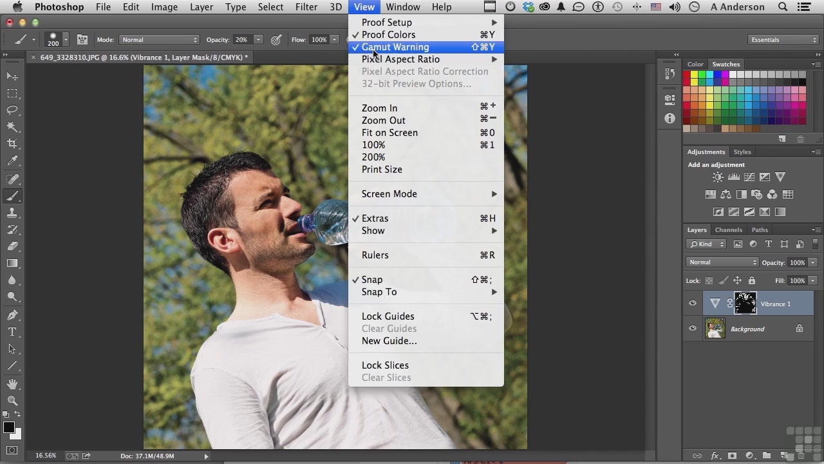824x464 pixels.
Task: Enable pressure for opacity icon
Action: (276, 40)
